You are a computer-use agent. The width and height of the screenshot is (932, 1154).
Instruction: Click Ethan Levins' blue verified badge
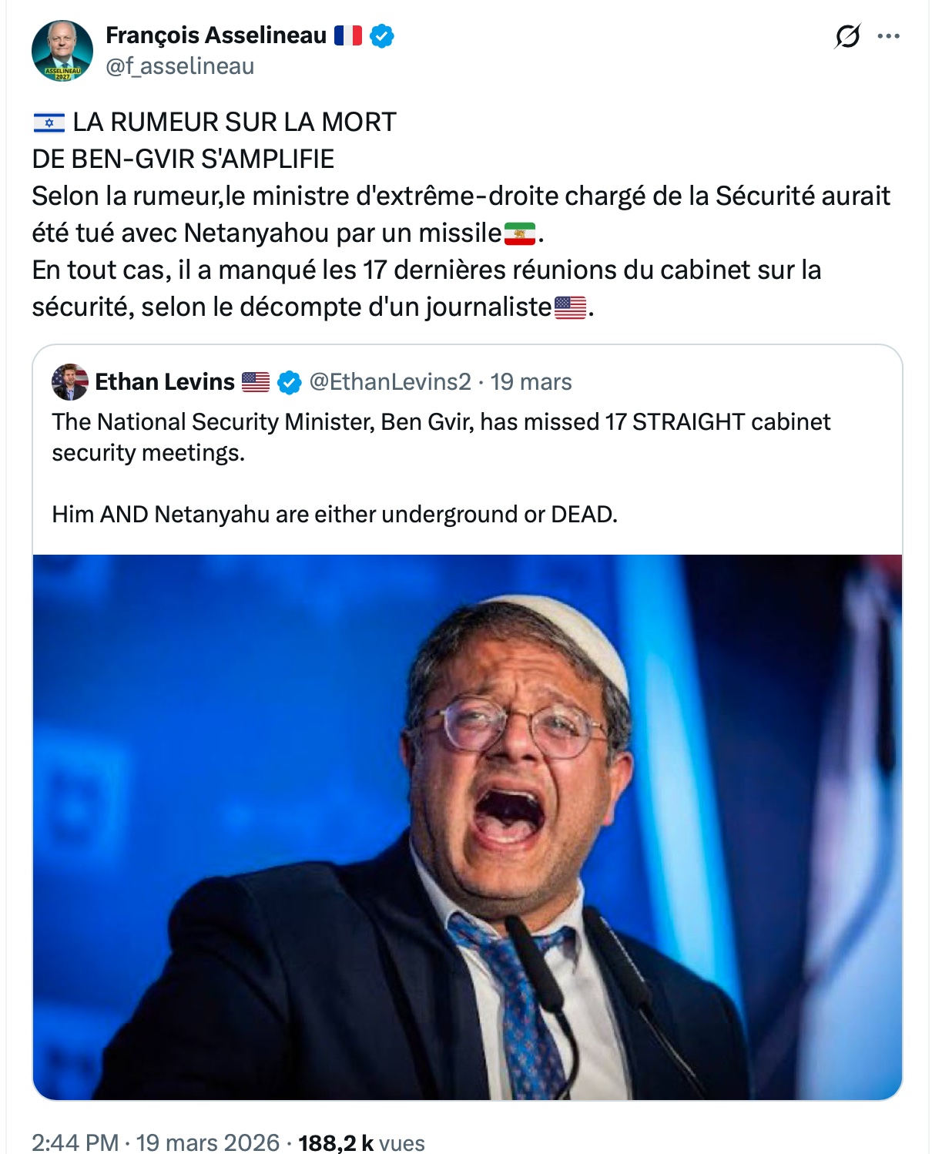click(x=289, y=382)
